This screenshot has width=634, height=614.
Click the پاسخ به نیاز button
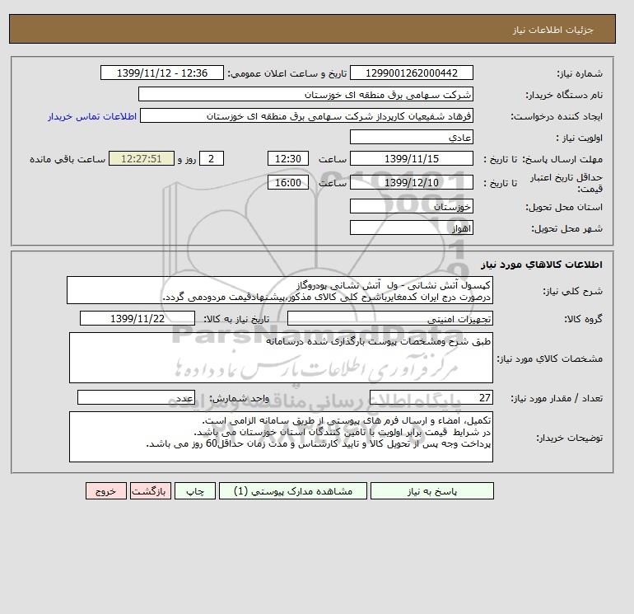pyautogui.click(x=431, y=491)
